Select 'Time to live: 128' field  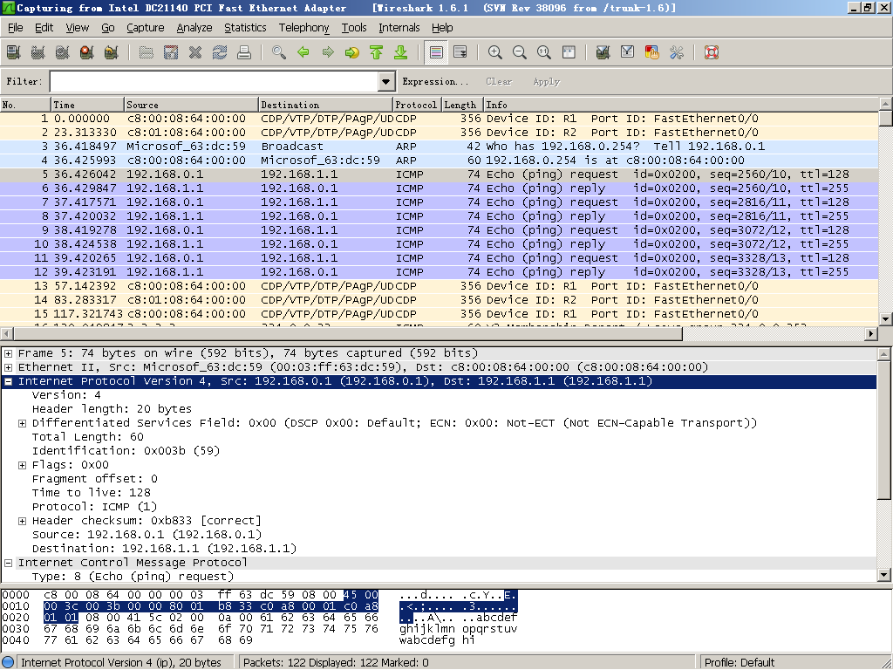(x=91, y=493)
